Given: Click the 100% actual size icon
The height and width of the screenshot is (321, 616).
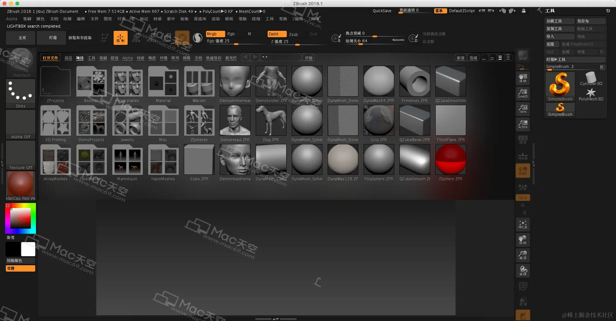Looking at the screenshot, I should click(x=523, y=109).
